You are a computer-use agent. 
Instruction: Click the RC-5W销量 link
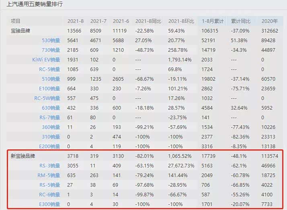(47, 98)
